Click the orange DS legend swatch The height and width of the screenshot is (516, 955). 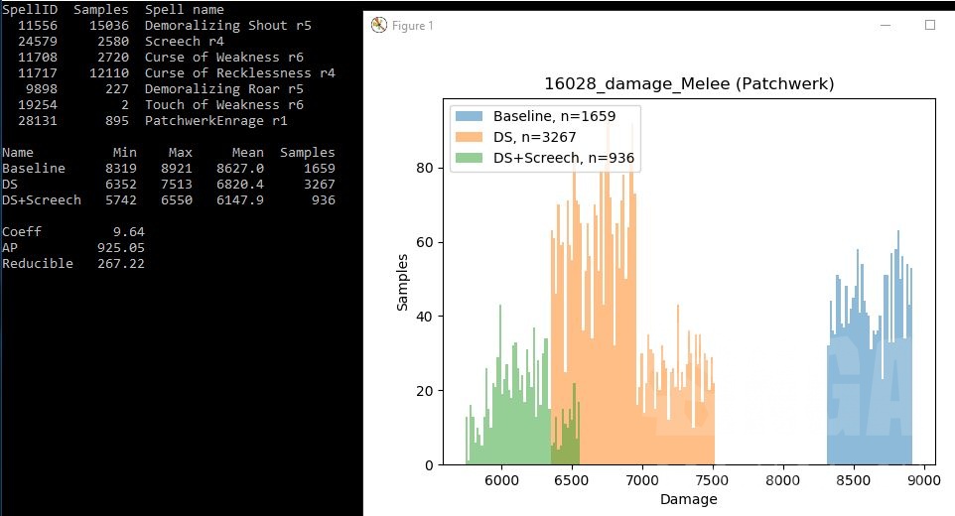click(471, 137)
